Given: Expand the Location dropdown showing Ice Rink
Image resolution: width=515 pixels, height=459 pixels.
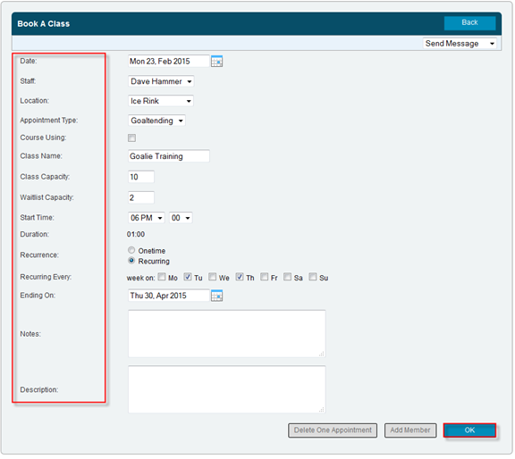Looking at the screenshot, I should point(161,101).
